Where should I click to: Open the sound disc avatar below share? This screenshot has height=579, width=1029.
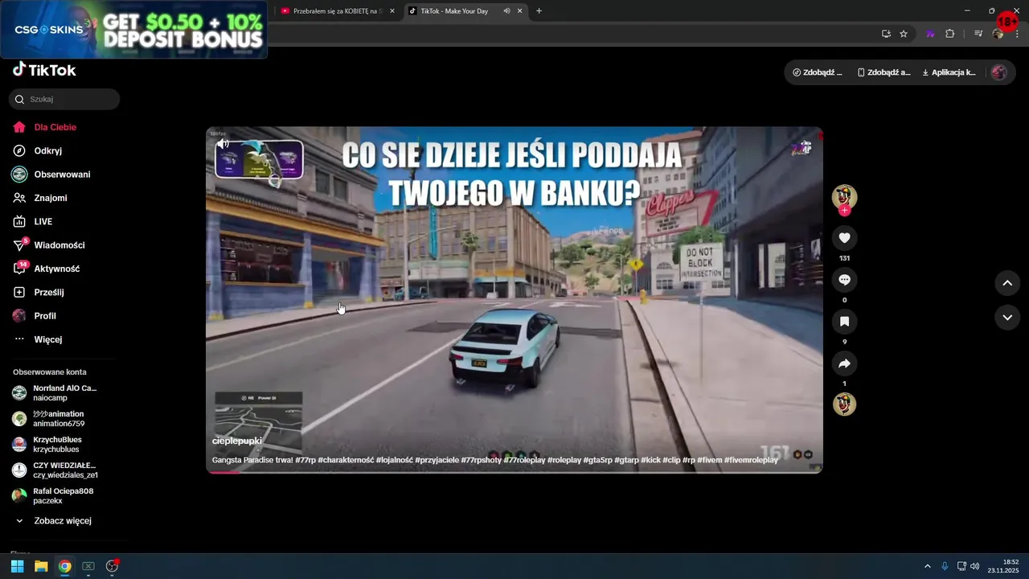(x=844, y=404)
